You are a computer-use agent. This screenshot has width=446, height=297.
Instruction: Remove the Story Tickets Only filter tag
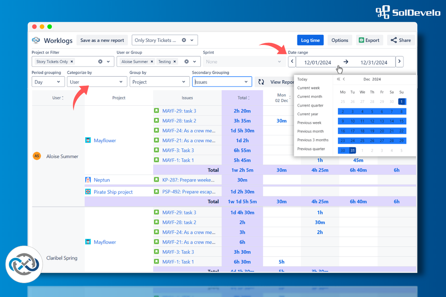72,62
